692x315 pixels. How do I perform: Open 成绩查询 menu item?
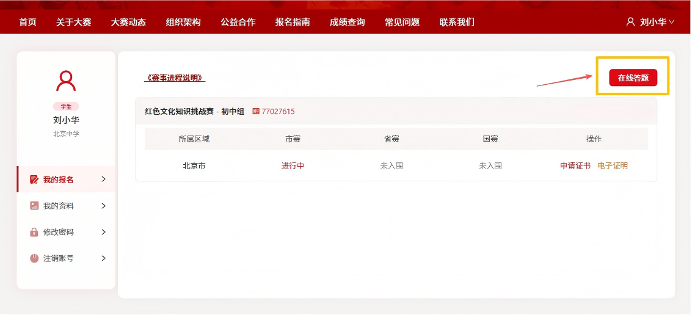348,22
